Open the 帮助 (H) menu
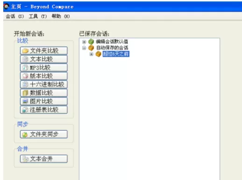242x180 pixels. [x=61, y=16]
